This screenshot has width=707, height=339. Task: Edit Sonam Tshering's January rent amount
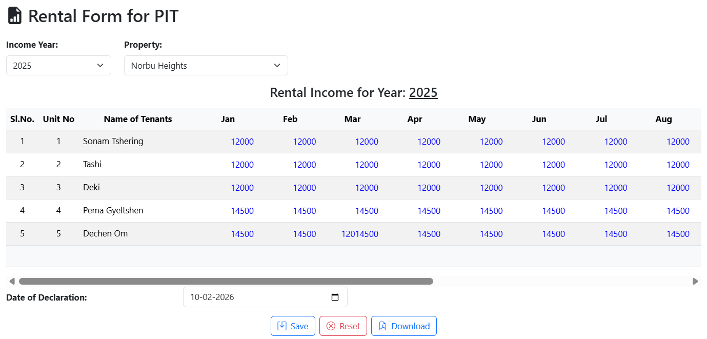coord(242,142)
